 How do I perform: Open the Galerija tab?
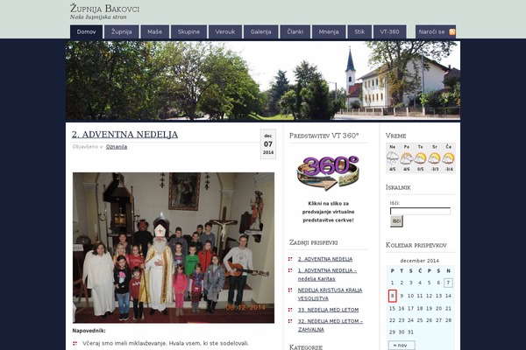pos(260,31)
